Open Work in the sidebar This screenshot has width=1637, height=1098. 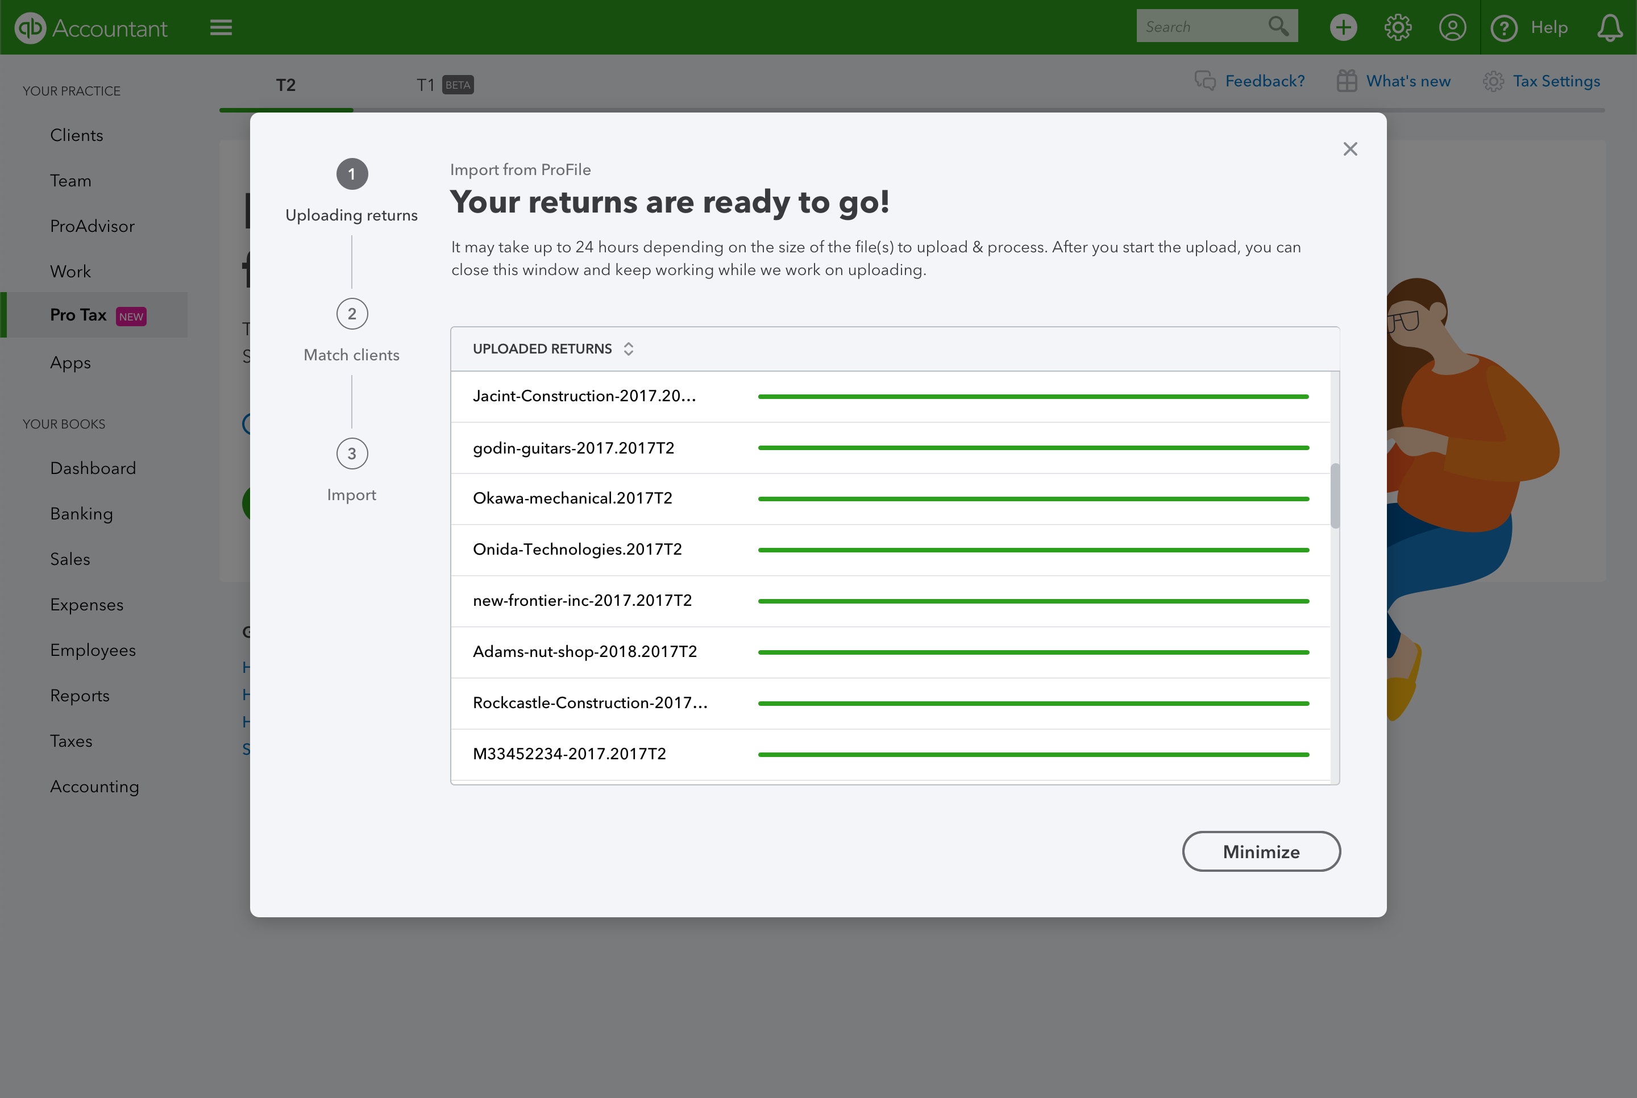70,272
